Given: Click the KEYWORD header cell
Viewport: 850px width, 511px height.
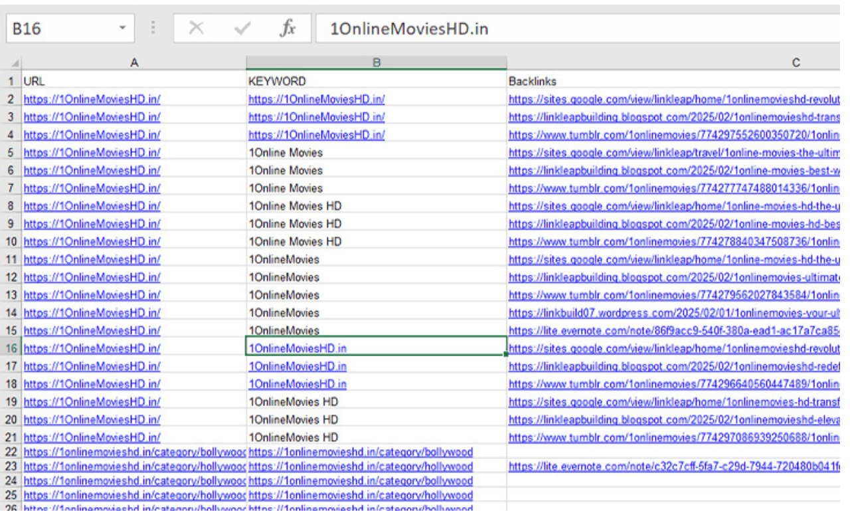Looking at the screenshot, I should tap(277, 81).
